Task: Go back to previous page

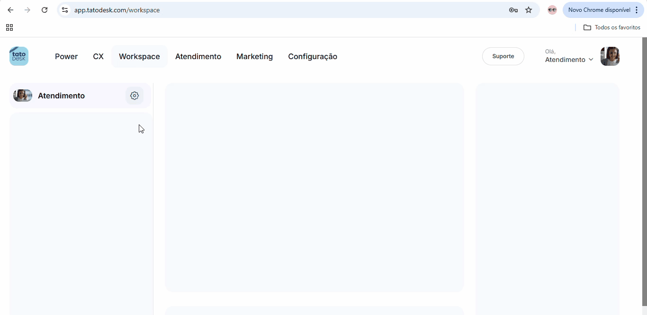Action: click(10, 10)
